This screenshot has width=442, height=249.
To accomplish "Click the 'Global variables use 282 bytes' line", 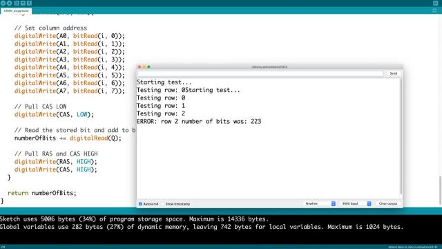I will pos(202,227).
